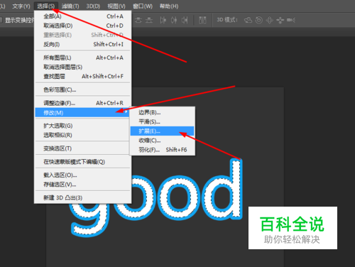
Task: Choose 所有图层(L) menu entry
Action: tap(83, 58)
